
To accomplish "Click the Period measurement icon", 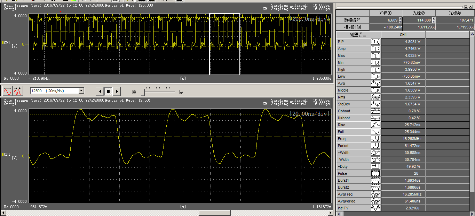I will point(375,146).
